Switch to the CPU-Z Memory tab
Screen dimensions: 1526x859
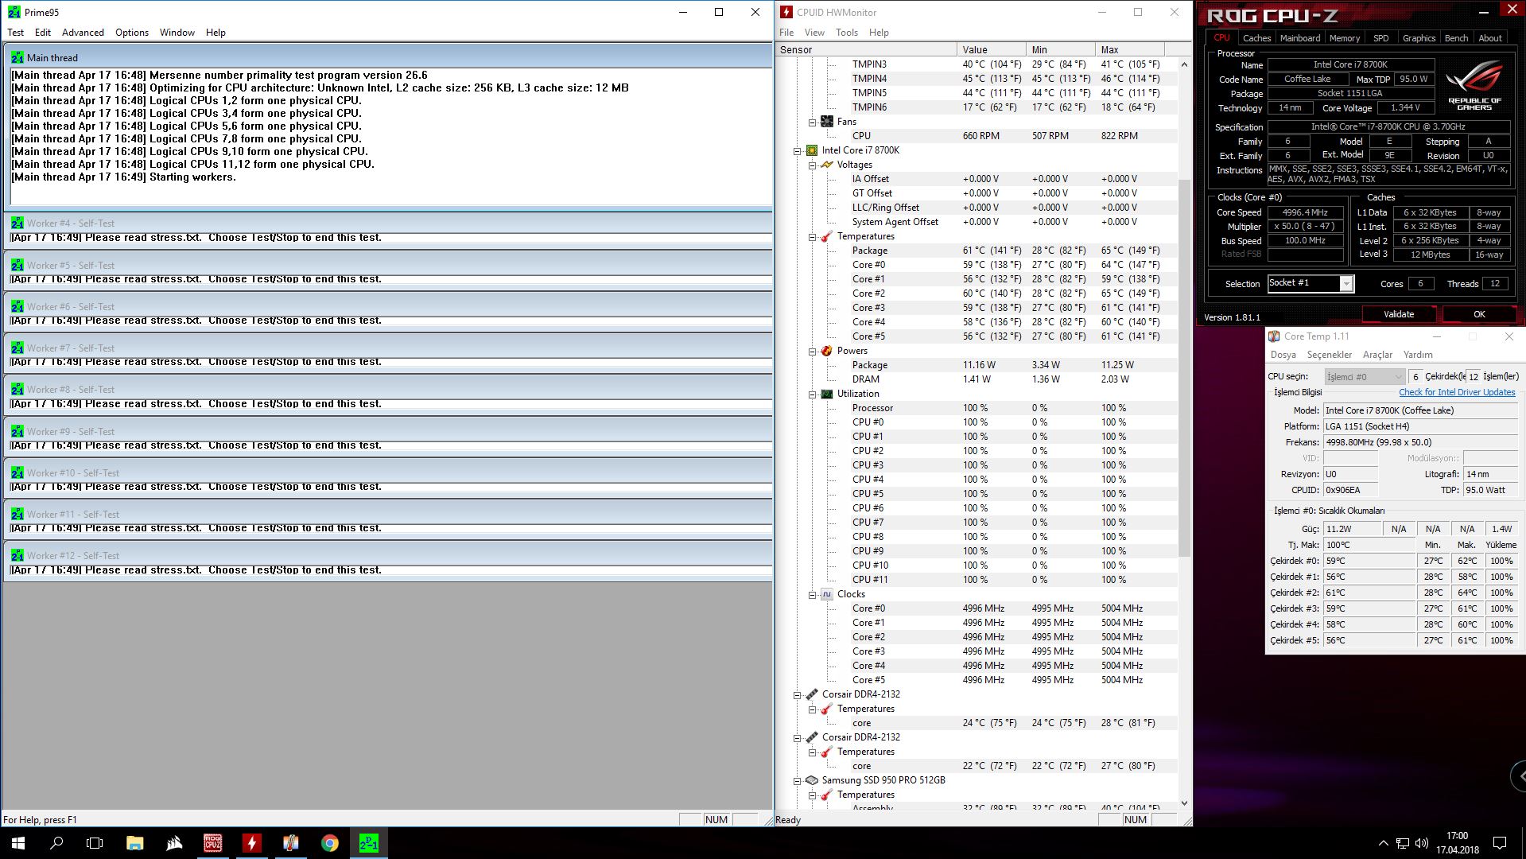tap(1344, 38)
